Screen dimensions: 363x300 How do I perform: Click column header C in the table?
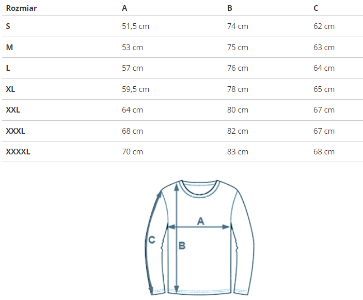click(316, 8)
